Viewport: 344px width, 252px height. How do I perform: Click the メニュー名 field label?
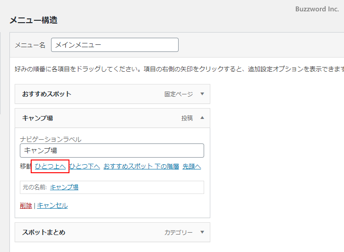click(x=30, y=45)
